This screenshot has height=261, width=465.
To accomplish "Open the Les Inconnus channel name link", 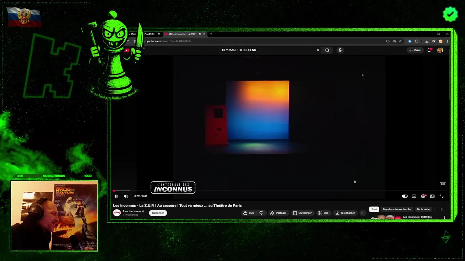I will pos(132,211).
